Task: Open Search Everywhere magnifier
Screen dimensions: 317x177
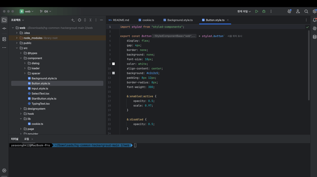Action: point(306,12)
